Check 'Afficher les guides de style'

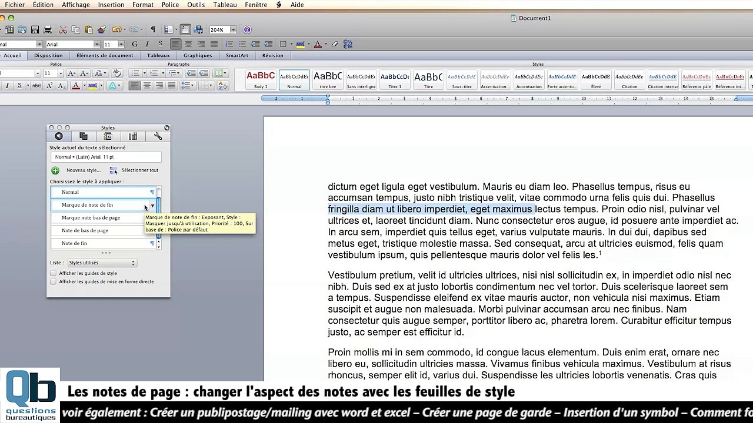(54, 273)
